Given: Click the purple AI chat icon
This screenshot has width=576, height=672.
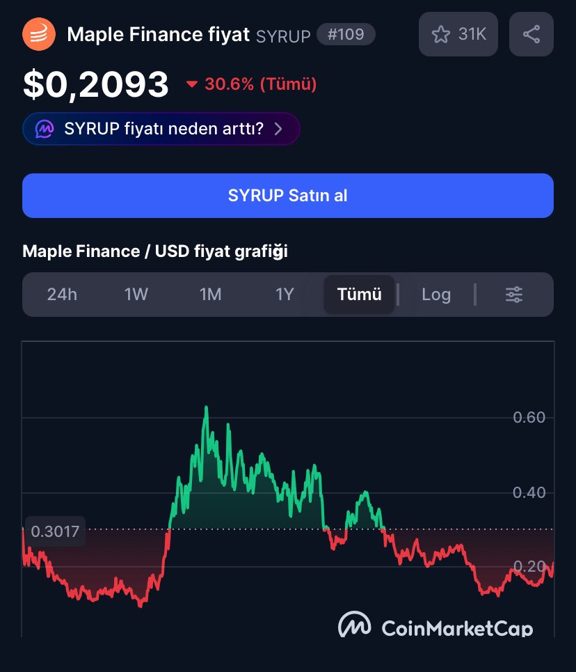Looking at the screenshot, I should click(x=45, y=129).
